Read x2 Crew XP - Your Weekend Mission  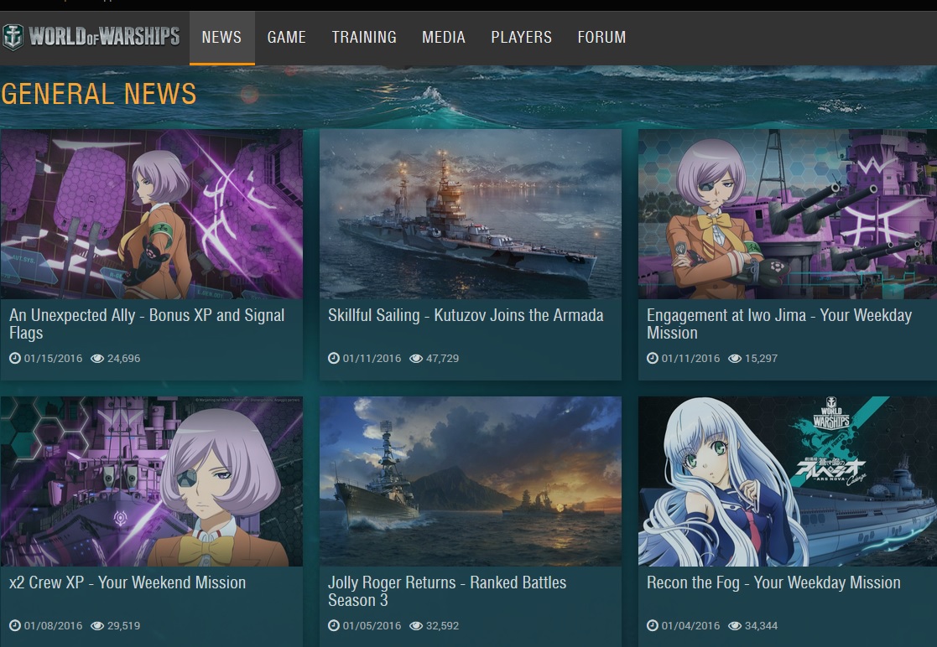pos(128,582)
